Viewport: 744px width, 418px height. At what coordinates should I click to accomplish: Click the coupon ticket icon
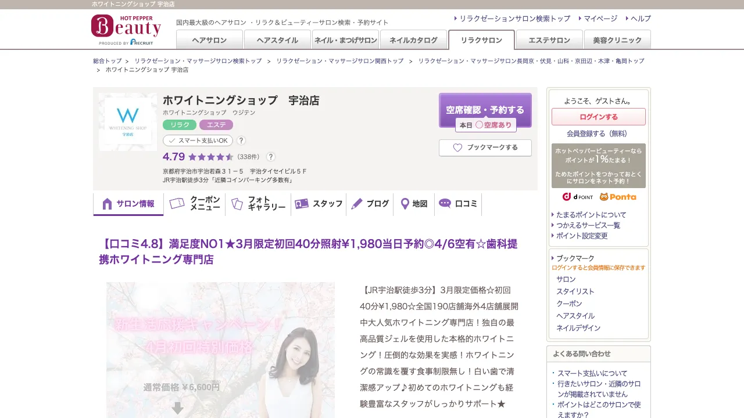coord(177,203)
